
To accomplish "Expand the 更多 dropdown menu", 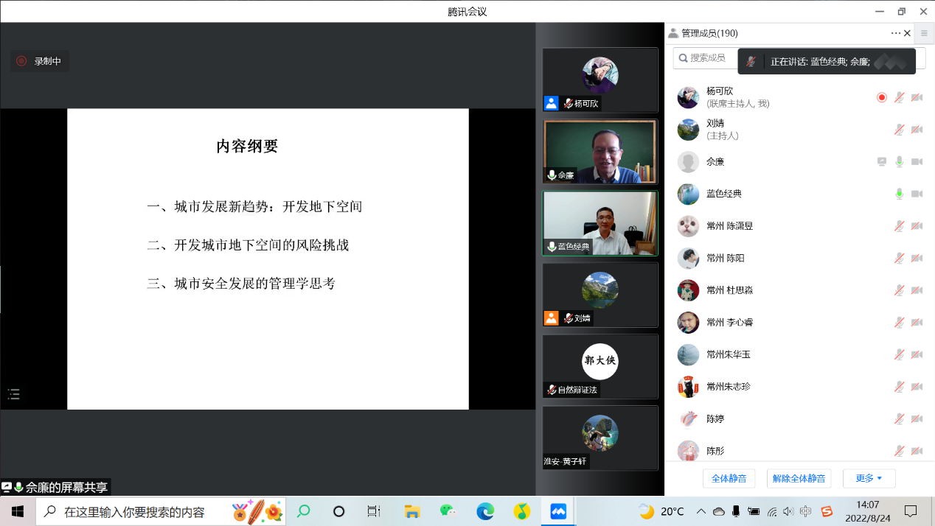I will tap(869, 478).
